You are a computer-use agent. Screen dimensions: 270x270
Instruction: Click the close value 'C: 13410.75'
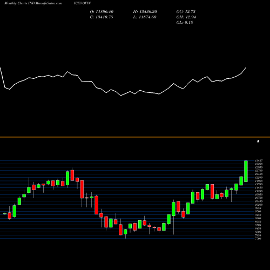(x=102, y=17)
